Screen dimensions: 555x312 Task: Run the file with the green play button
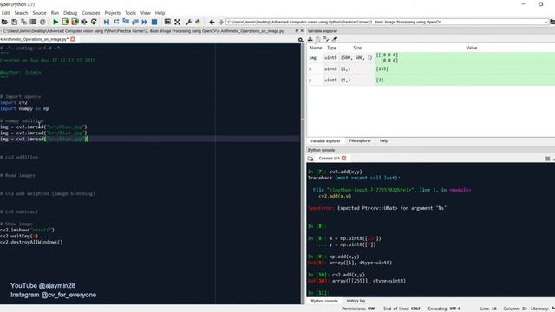tap(55, 22)
